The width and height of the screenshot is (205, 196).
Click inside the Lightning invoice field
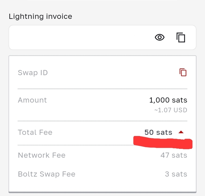click(80, 37)
